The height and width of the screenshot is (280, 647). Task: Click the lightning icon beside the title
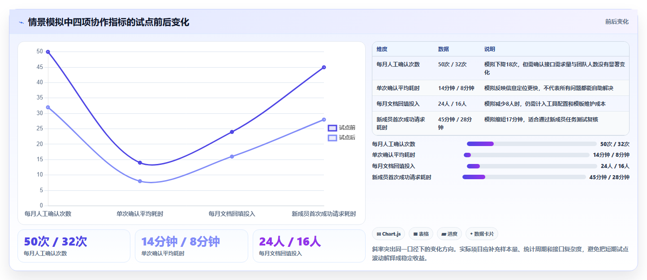[x=22, y=22]
